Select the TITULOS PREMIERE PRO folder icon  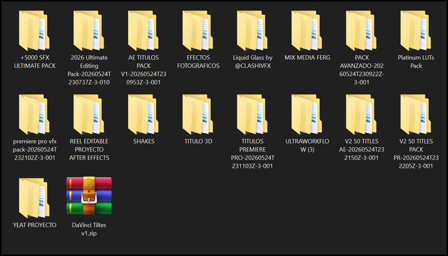[x=252, y=114]
